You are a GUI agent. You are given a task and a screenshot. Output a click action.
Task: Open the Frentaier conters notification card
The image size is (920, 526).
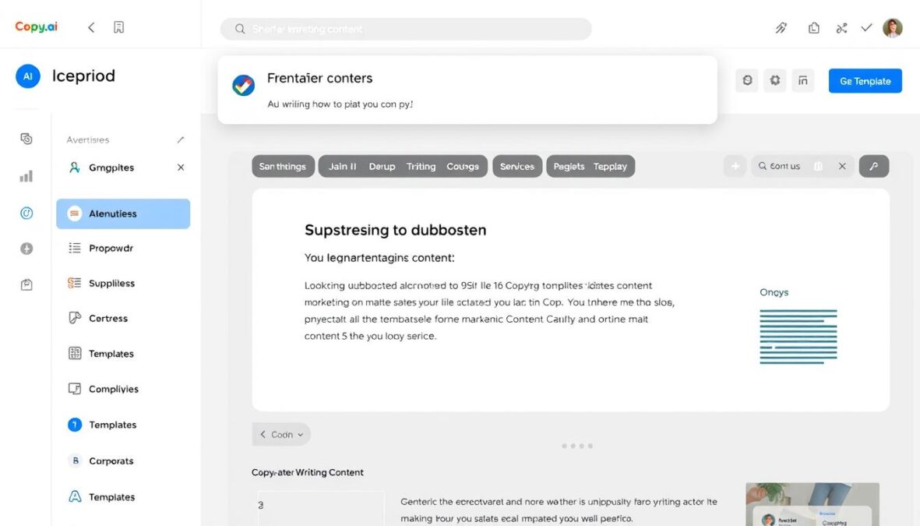(x=467, y=87)
